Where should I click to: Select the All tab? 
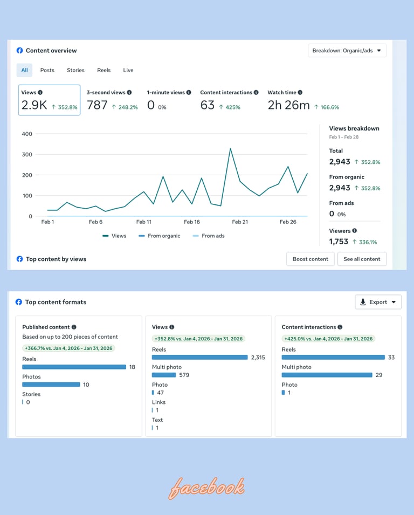25,70
